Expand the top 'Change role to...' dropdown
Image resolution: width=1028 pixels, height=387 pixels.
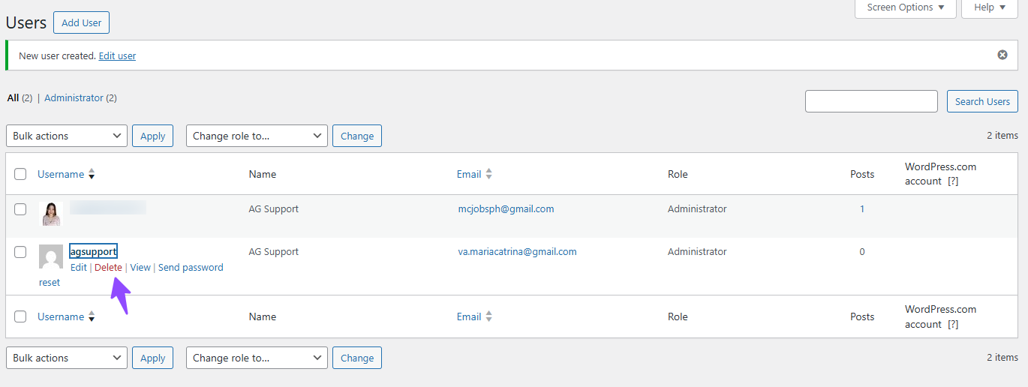click(x=257, y=136)
